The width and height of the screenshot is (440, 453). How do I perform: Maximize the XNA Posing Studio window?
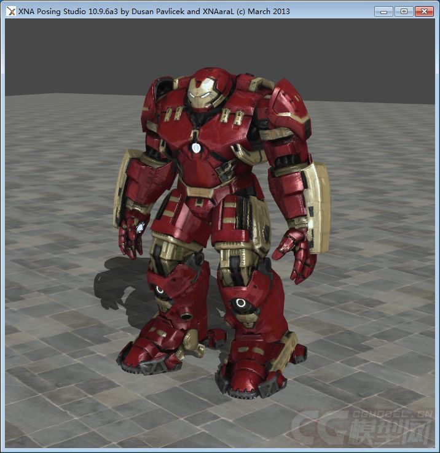404,12
